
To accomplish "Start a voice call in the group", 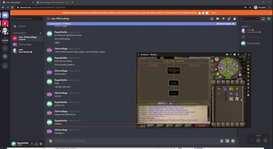I will pyautogui.click(x=212, y=19).
